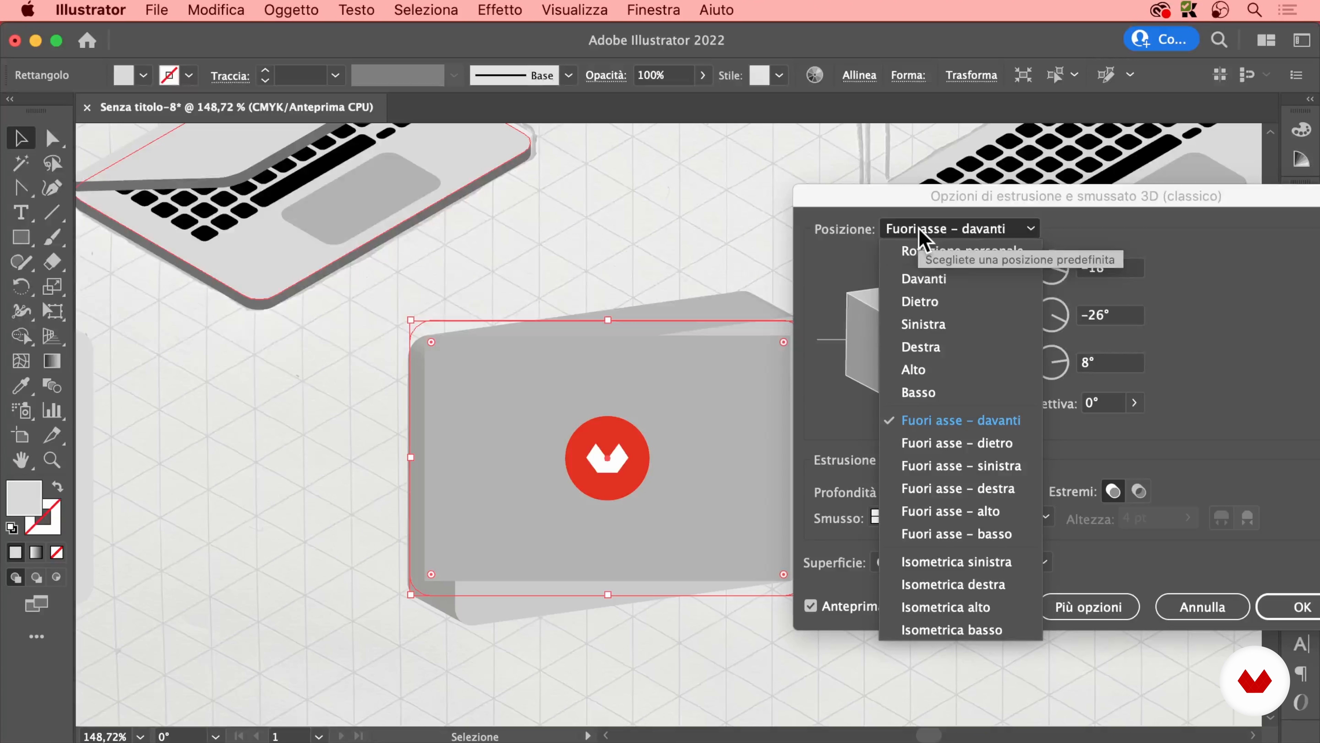
Task: Open the Allinea panel link
Action: coord(859,75)
